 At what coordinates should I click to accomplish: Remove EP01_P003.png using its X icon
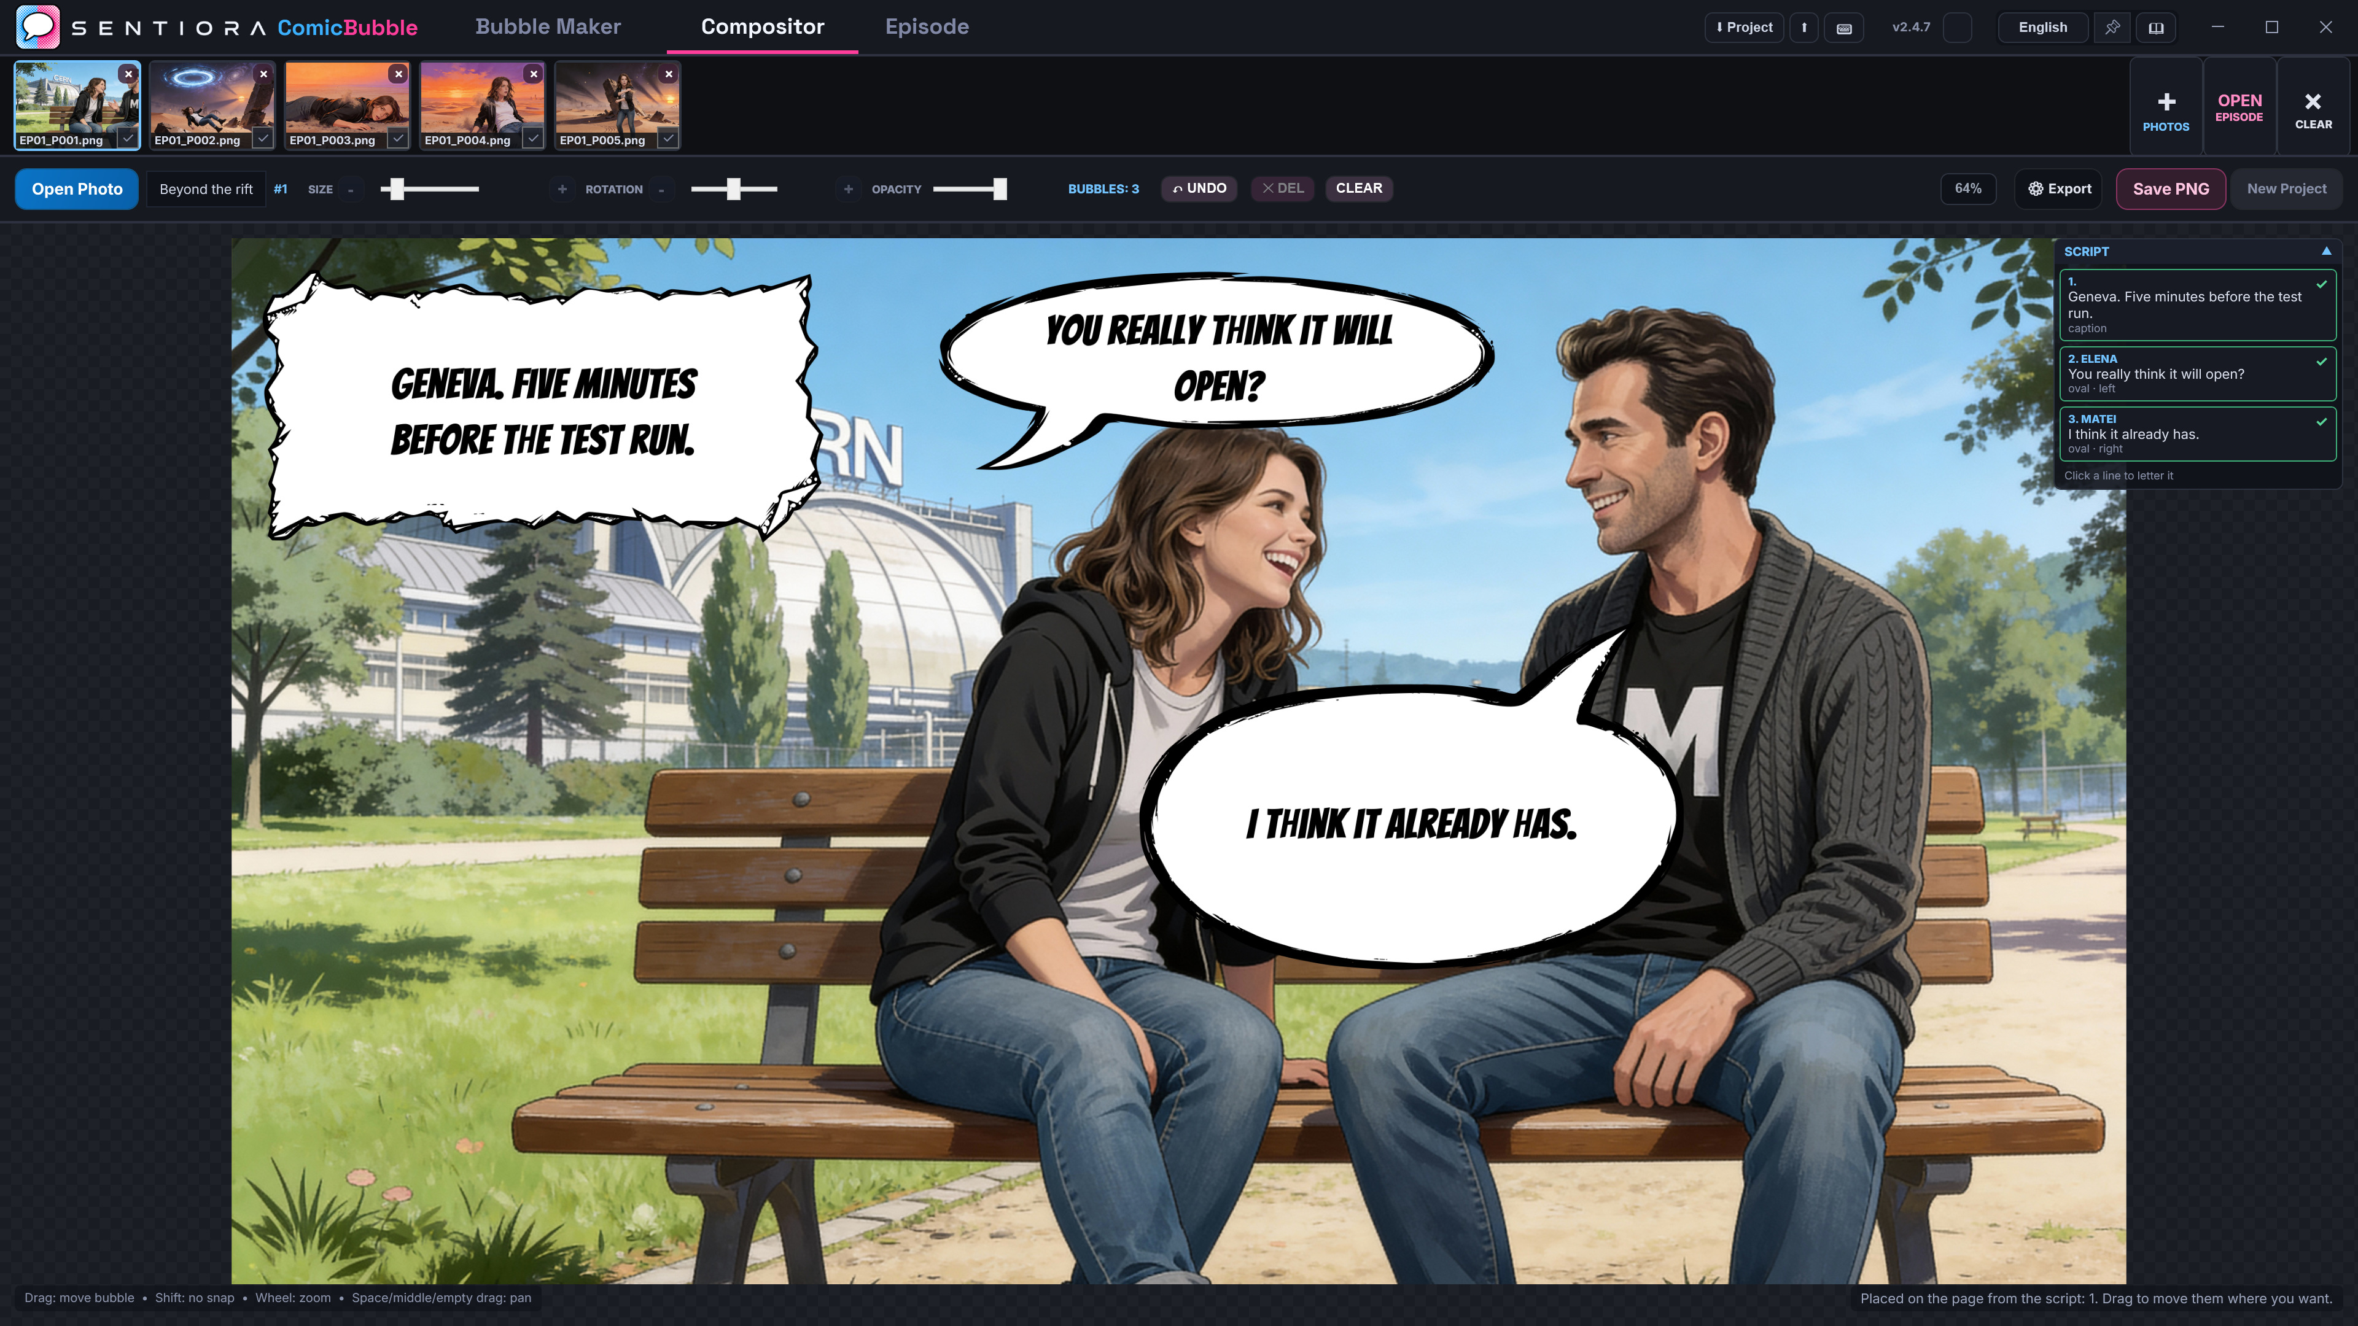click(x=398, y=74)
